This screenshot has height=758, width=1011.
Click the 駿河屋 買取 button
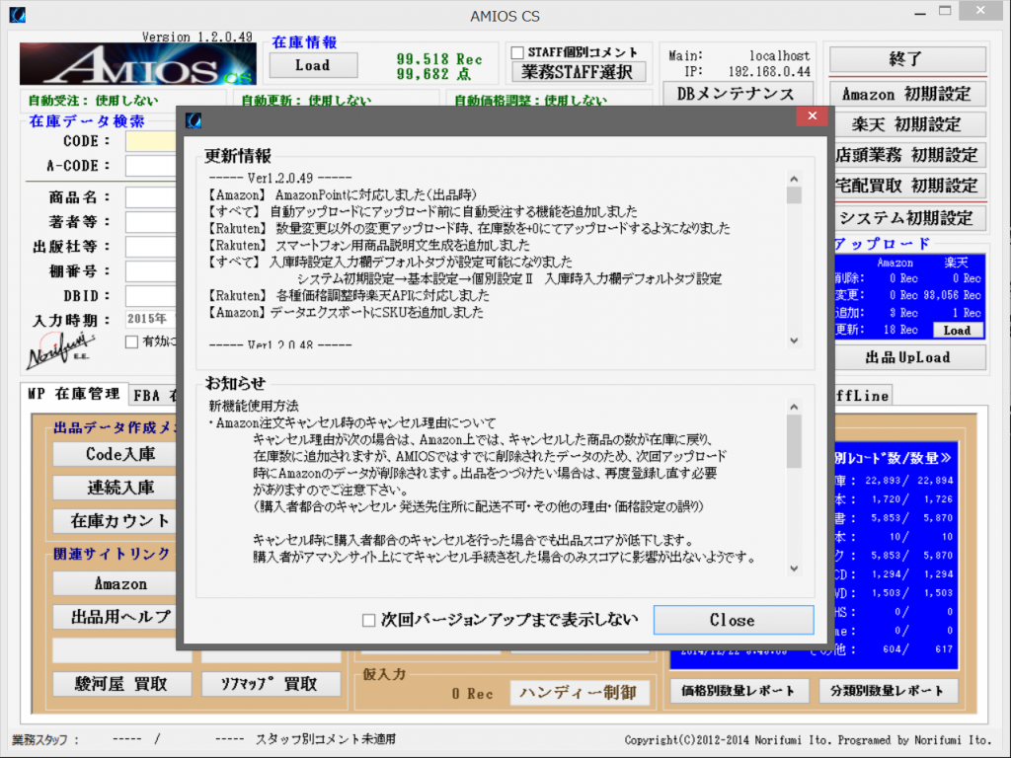[x=121, y=683]
